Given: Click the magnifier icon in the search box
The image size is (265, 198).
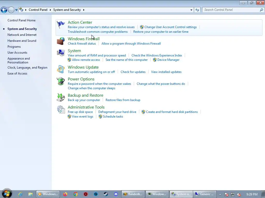Looking at the screenshot, I should pos(261,10).
